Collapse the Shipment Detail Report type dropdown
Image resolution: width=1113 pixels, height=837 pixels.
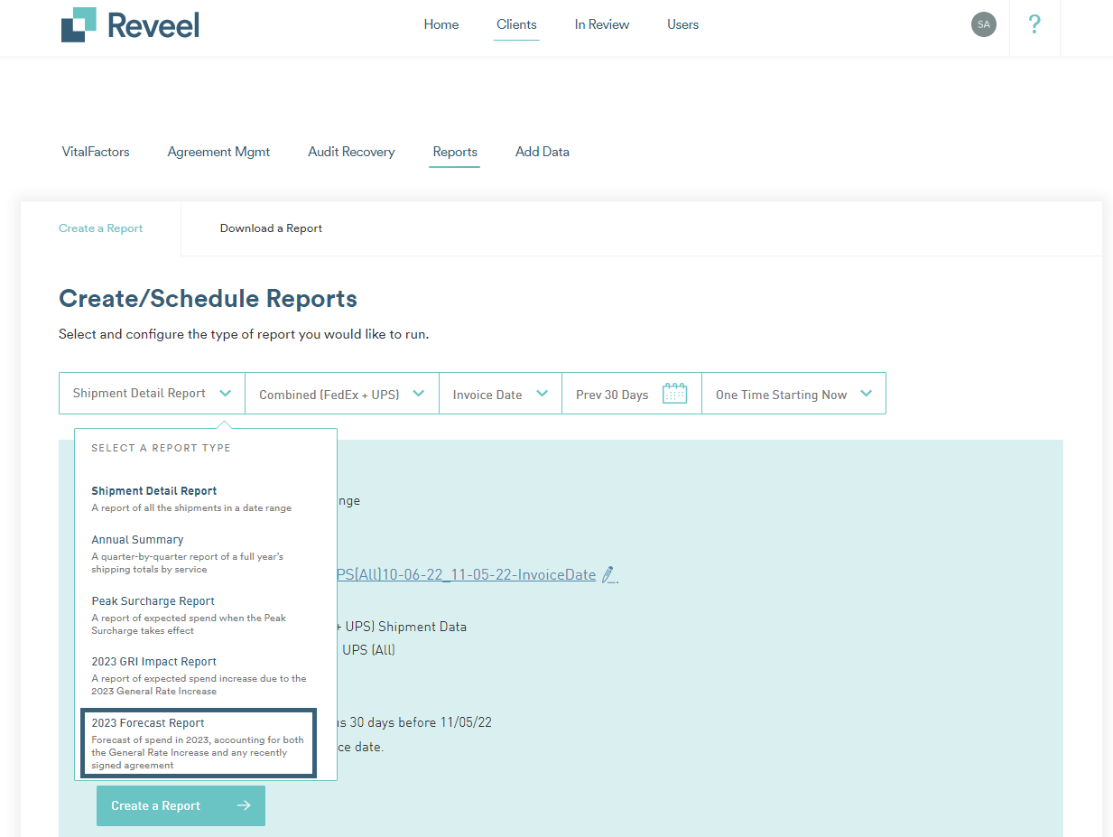coord(151,393)
